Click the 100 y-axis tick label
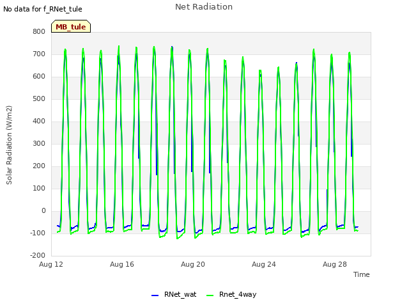This screenshot has height=307, width=409. click(39, 188)
